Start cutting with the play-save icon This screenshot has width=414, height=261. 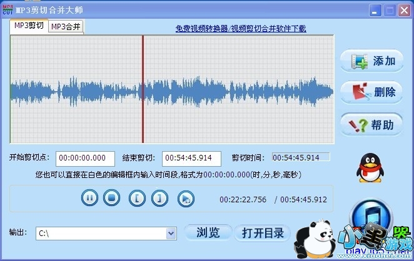[186, 199]
